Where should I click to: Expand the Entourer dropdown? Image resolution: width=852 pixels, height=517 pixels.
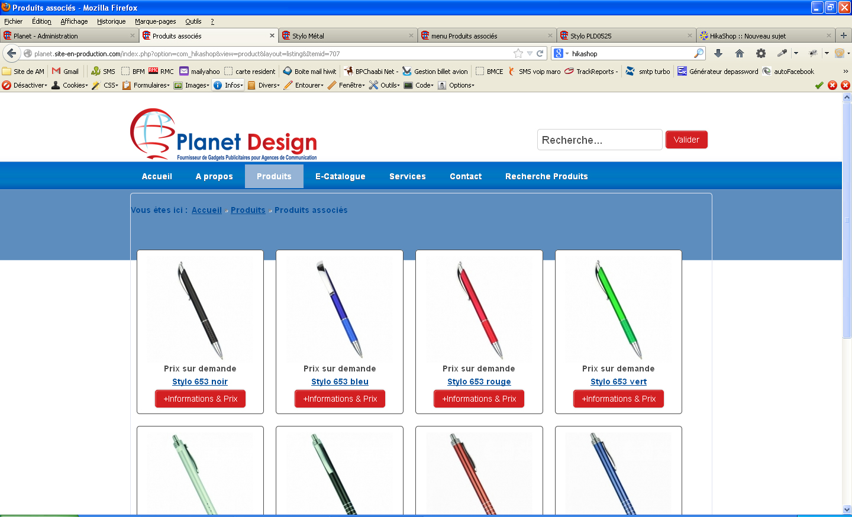304,85
